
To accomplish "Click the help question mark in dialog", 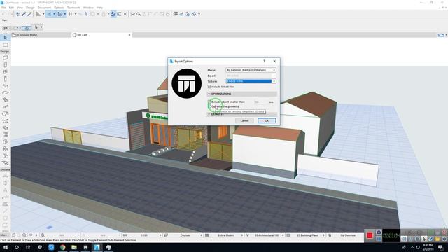I will click(x=264, y=61).
